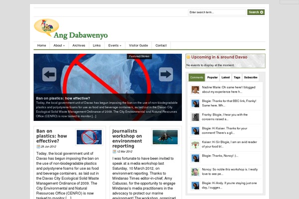Click the ban on plastics article thumbnail
This screenshot has height=199, width=299.
click(x=89, y=137)
